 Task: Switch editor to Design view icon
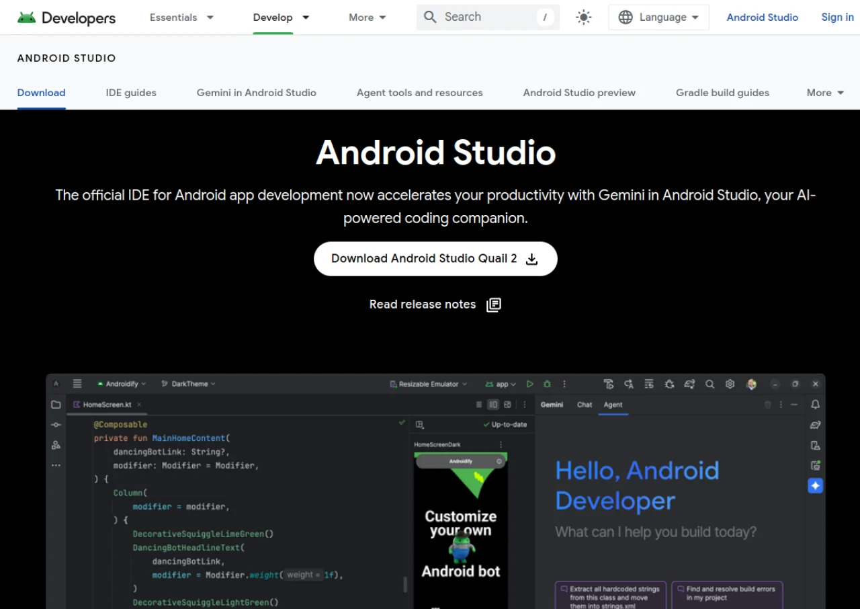pos(507,405)
